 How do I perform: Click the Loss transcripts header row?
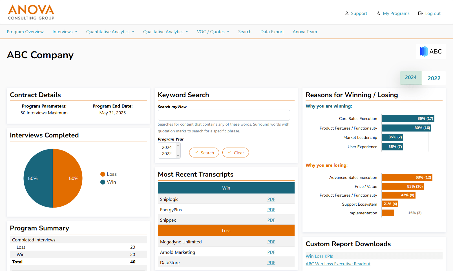[226, 230]
